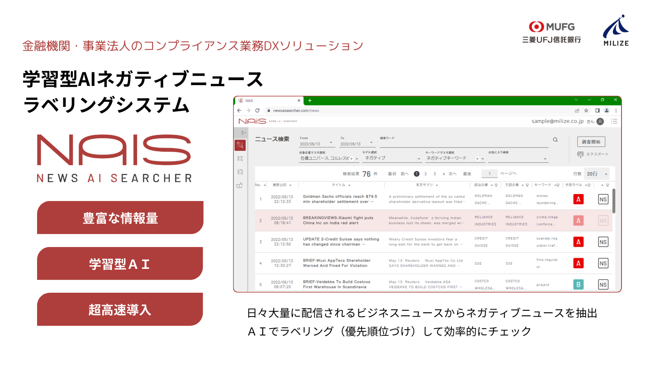
Task: Click label A on the Credit Suisse row
Action: [578, 242]
